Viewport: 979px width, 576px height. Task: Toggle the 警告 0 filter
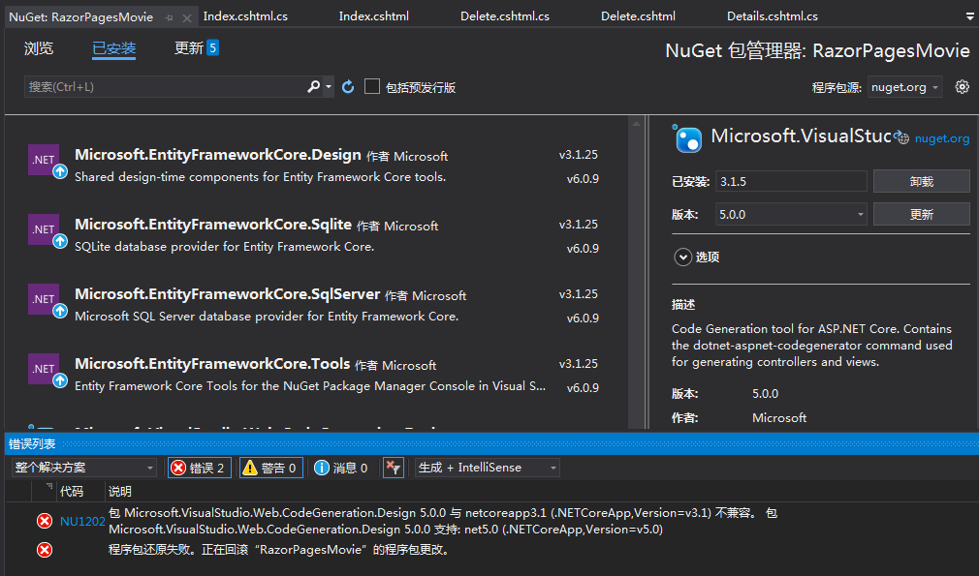(271, 468)
